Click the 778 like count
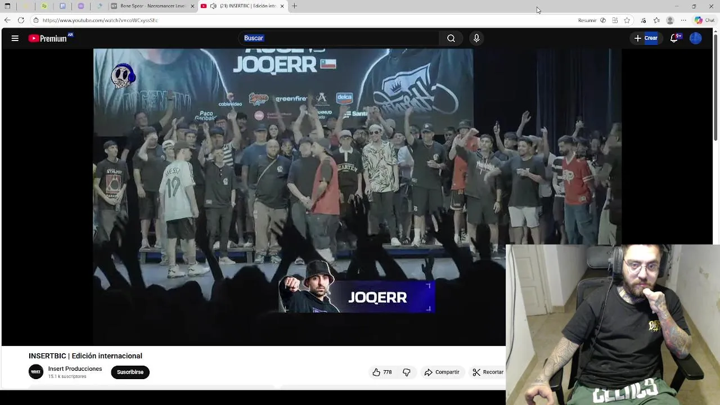Viewport: 720px width, 405px height. (388, 372)
